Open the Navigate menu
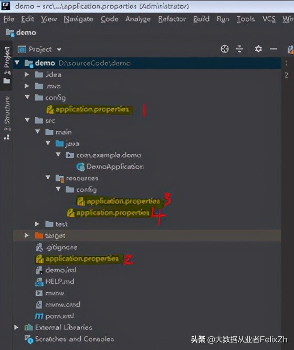Viewport: 294px width, 350px height. [79, 19]
